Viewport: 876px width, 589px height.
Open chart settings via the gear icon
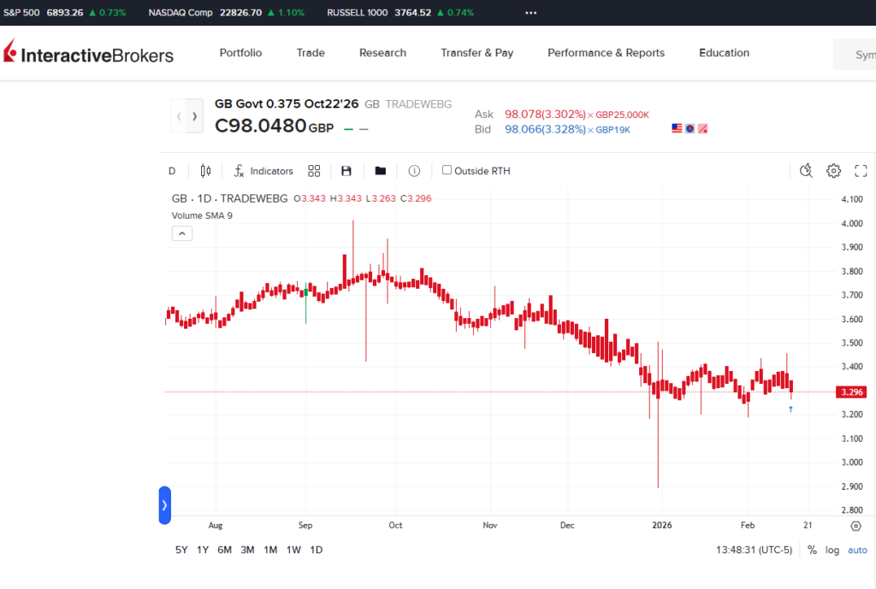pos(833,171)
